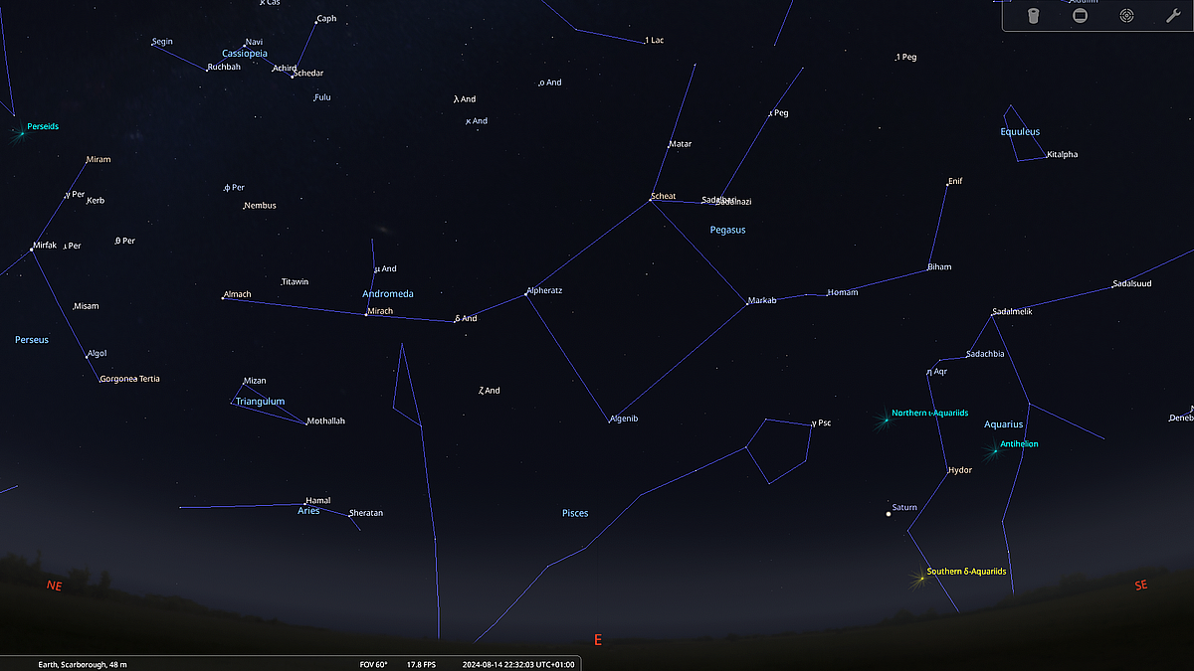Screen dimensions: 1194x671
Task: Click the 17.8 FPS status readout
Action: (x=421, y=664)
